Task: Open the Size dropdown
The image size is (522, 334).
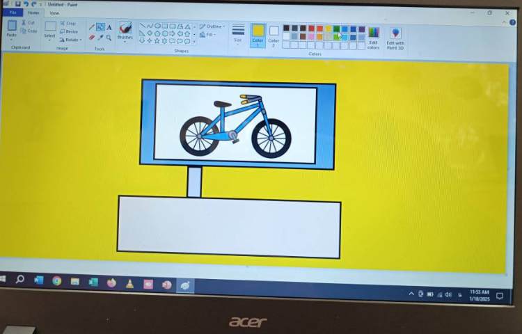Action: pos(238,33)
